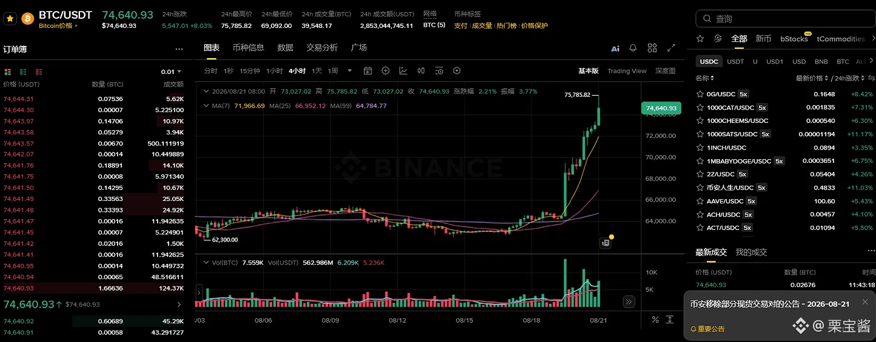Viewport: 876px width, 342px height.
Task: Click the double-arrow jump-to-latest button
Action: point(629,301)
